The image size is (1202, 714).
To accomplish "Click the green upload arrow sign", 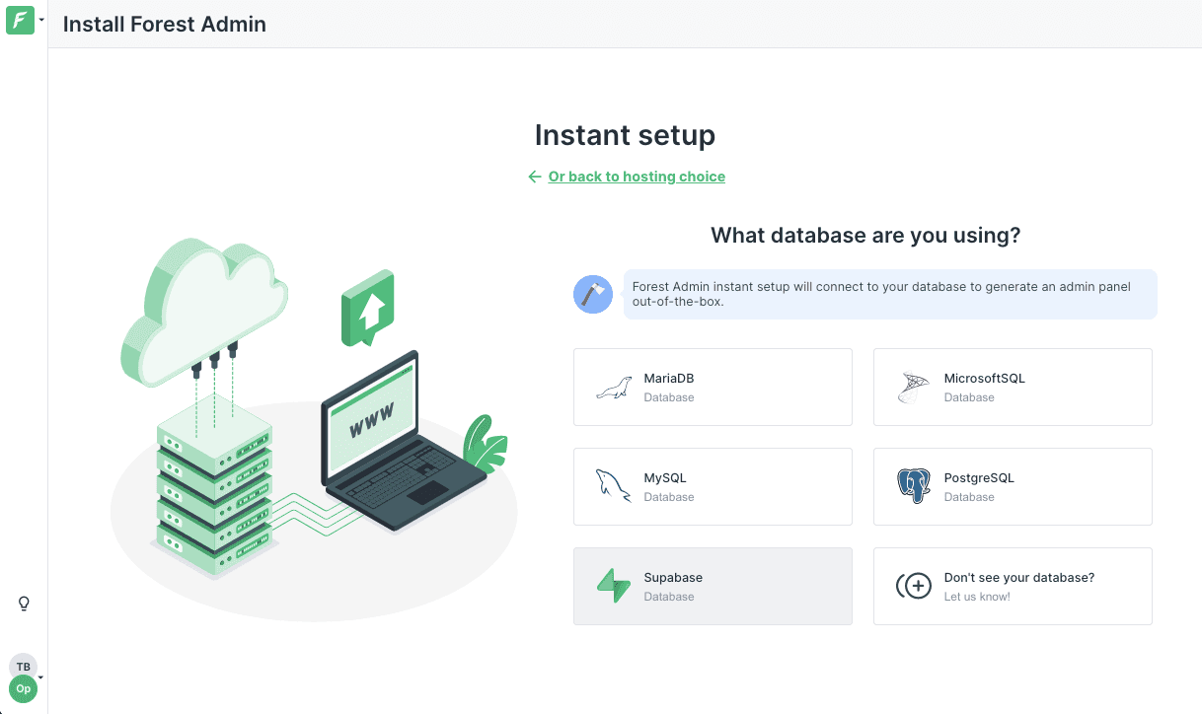I will 368,310.
